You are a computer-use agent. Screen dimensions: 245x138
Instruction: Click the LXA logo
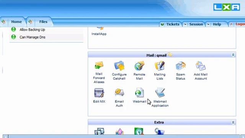click(x=227, y=7)
